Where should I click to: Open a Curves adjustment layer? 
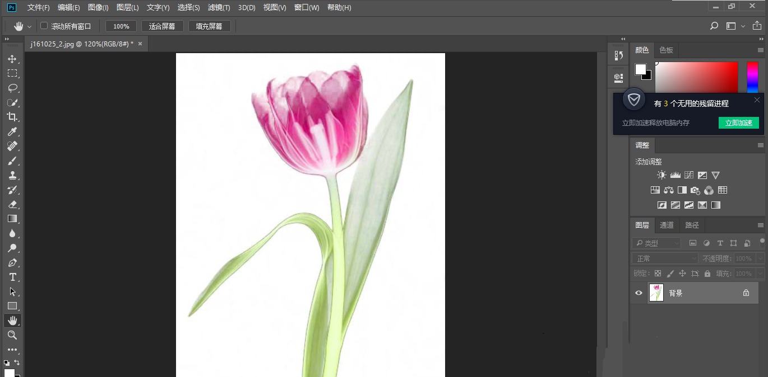(x=689, y=175)
